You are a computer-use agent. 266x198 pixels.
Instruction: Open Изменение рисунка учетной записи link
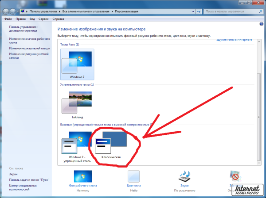pyautogui.click(x=29, y=56)
